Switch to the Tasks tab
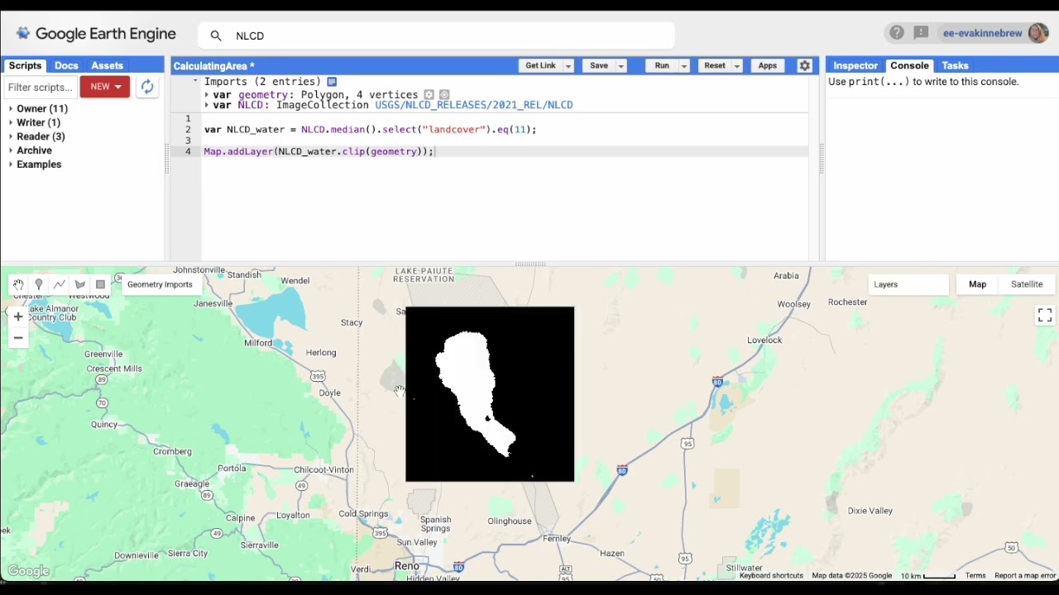 pyautogui.click(x=955, y=65)
